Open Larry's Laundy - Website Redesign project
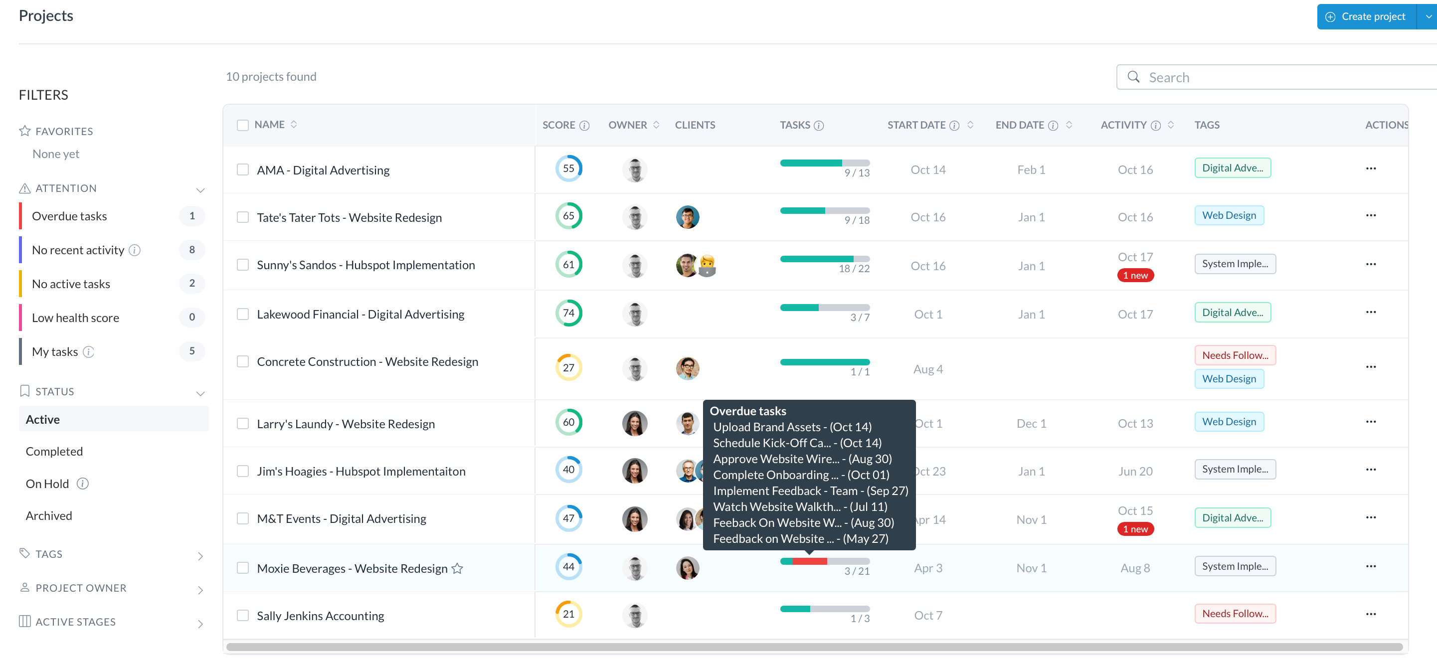Image resolution: width=1437 pixels, height=659 pixels. [346, 424]
